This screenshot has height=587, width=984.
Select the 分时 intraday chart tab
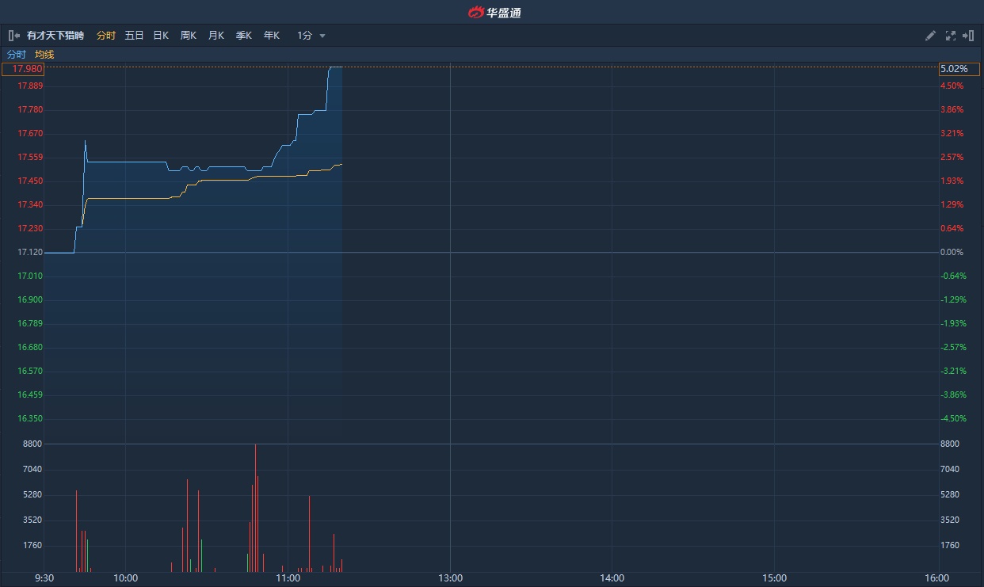pos(106,36)
